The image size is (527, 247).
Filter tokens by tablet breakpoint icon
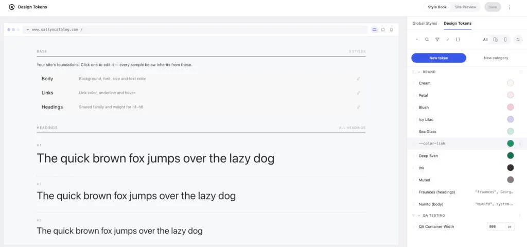point(496,40)
